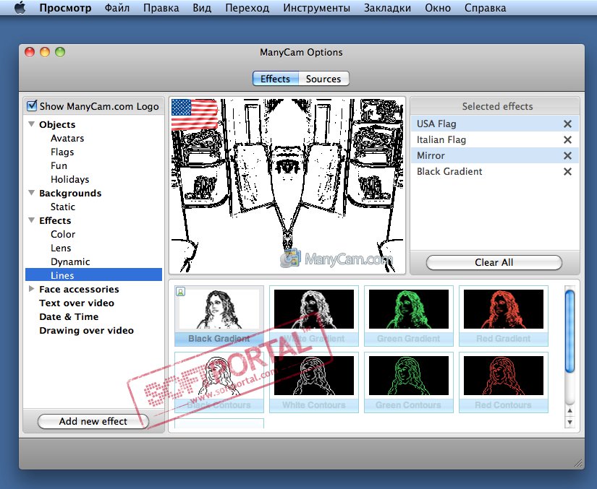Select Dynamic under Effects
This screenshot has width=597, height=489.
tap(70, 261)
